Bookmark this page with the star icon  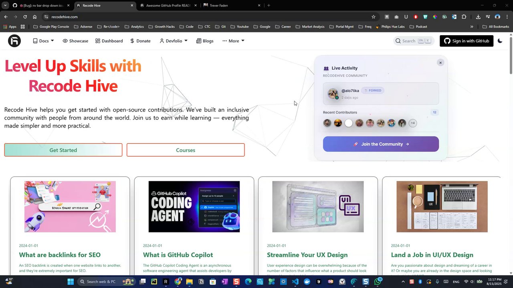coord(374,17)
